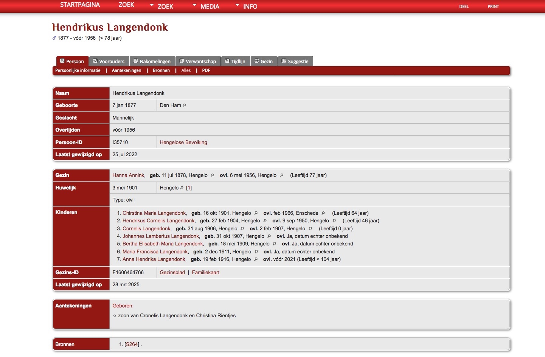Open Bertha Elisabeth Maria Langendonk's profile
This screenshot has height=357, width=545.
(163, 244)
